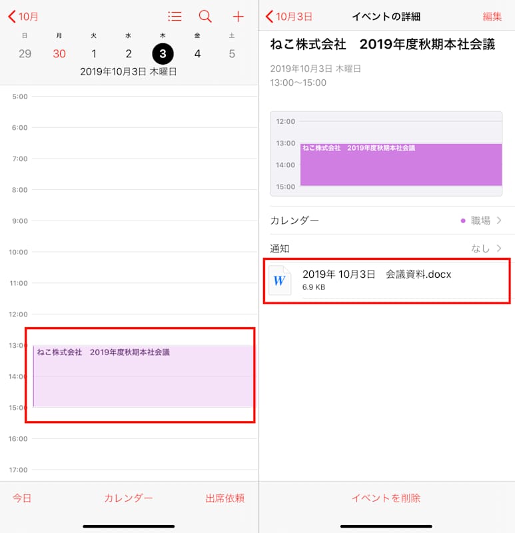The width and height of the screenshot is (515, 533).
Task: Open the calendar search magnifier icon
Action: [x=206, y=17]
